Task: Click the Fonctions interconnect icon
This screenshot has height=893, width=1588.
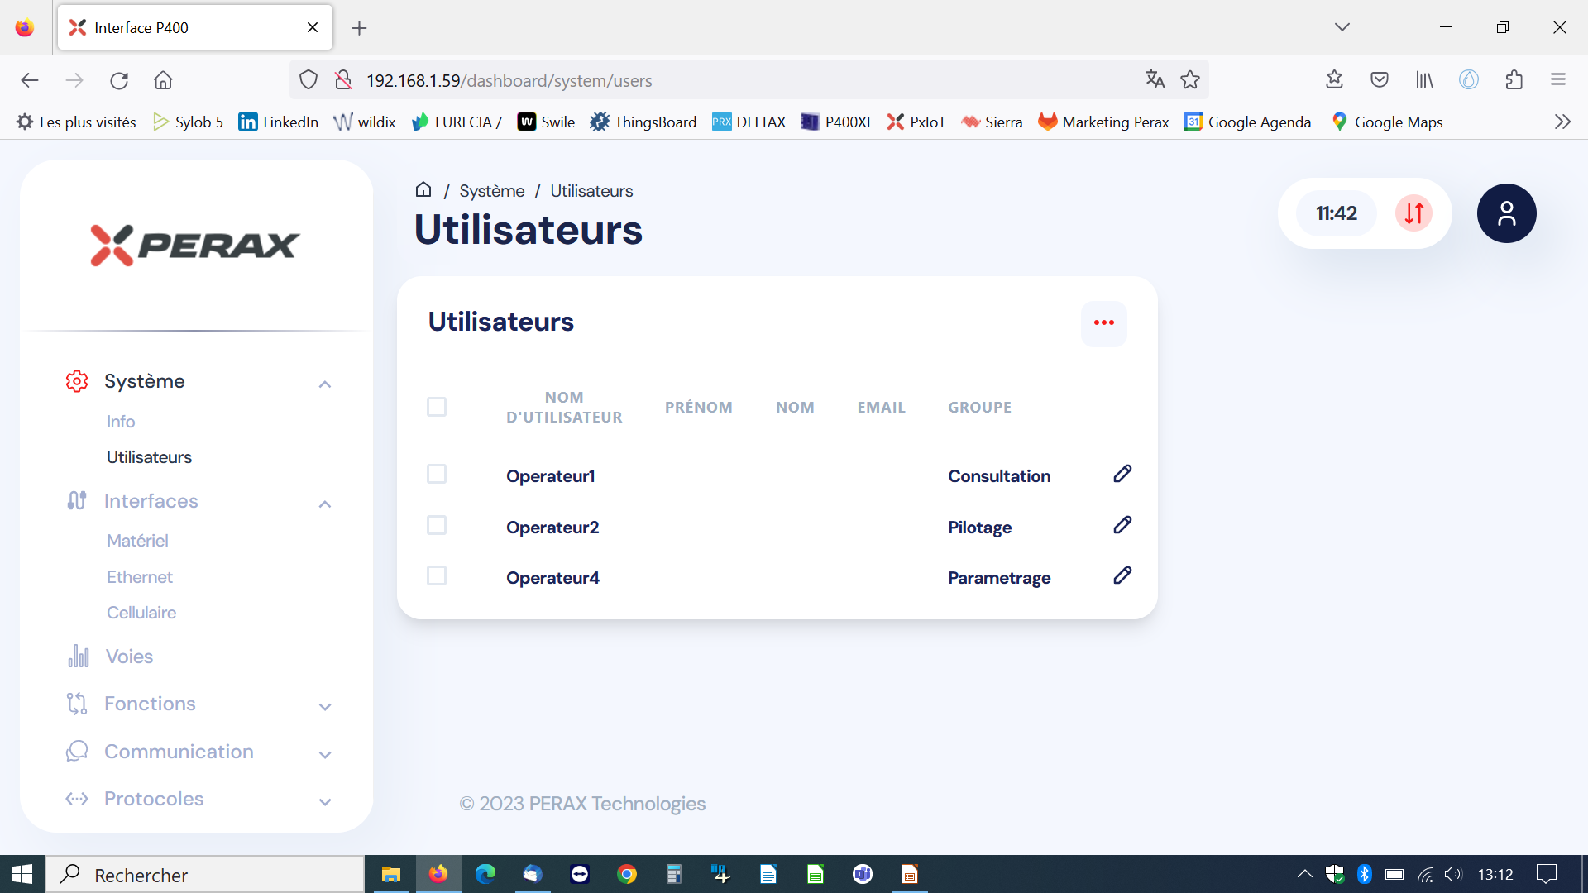Action: (78, 702)
